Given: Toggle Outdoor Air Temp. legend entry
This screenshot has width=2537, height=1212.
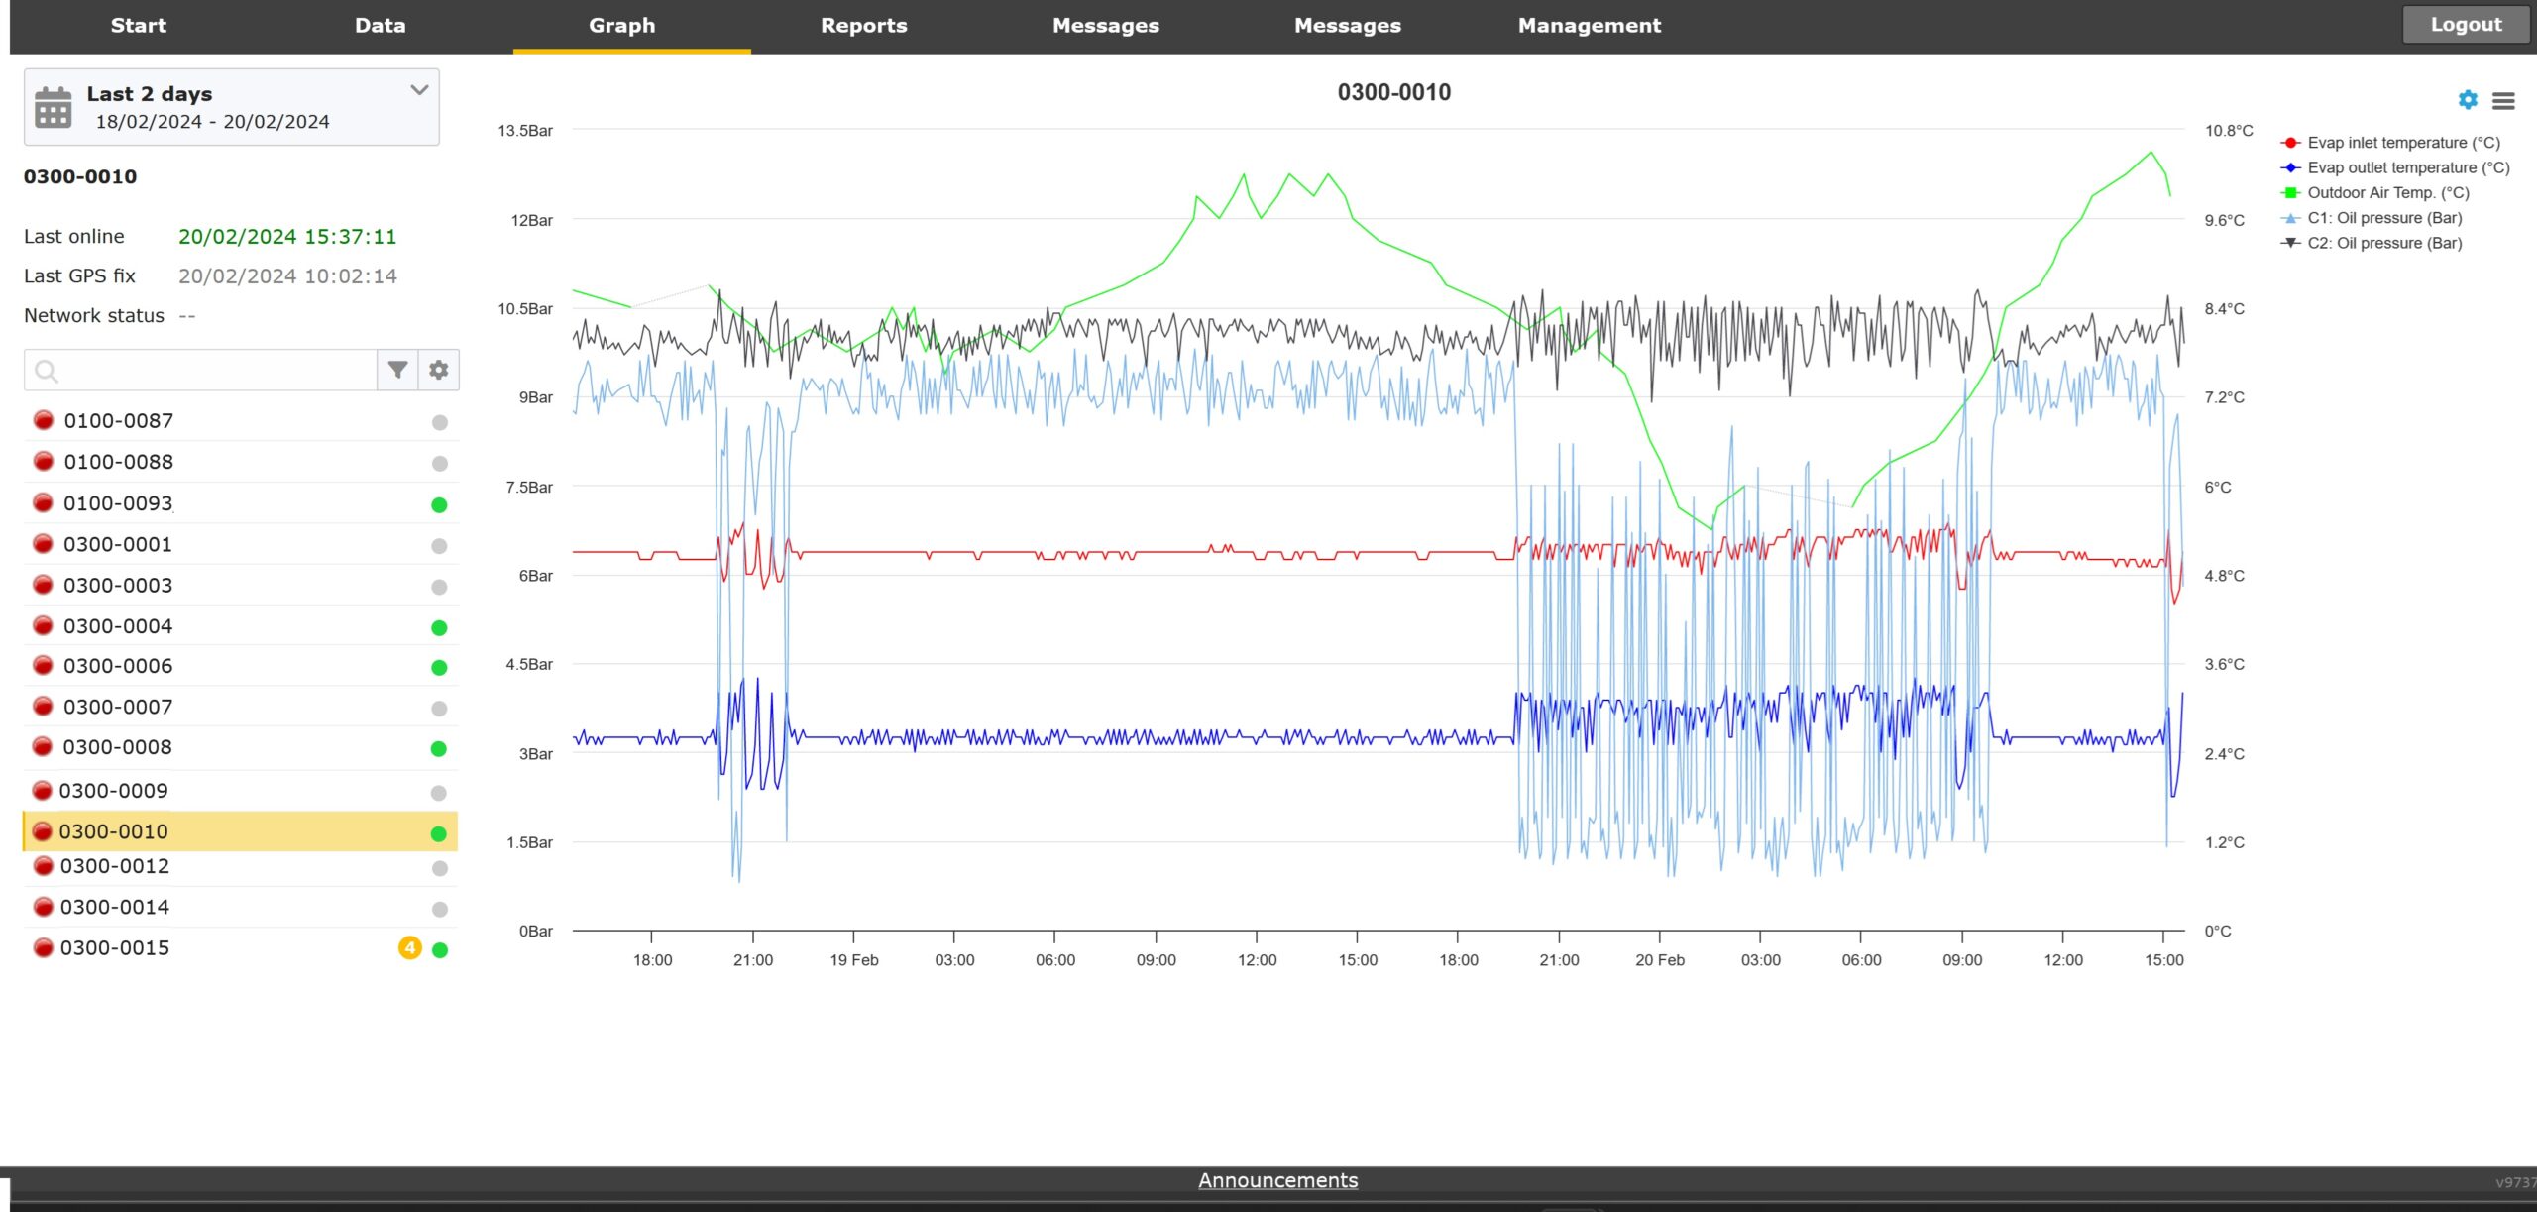Looking at the screenshot, I should click(2387, 193).
